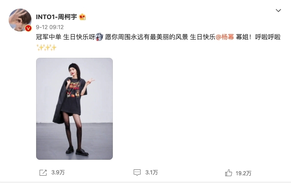Screen dimensions: 291x183
Task: Click the 幂姐!呼啦呼啦 text segment
Action: click(258, 37)
